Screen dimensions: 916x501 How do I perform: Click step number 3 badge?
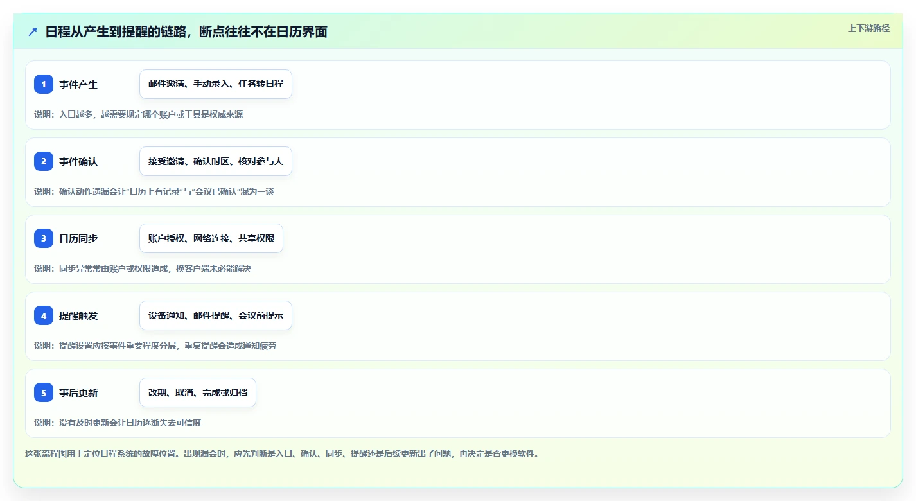(44, 238)
